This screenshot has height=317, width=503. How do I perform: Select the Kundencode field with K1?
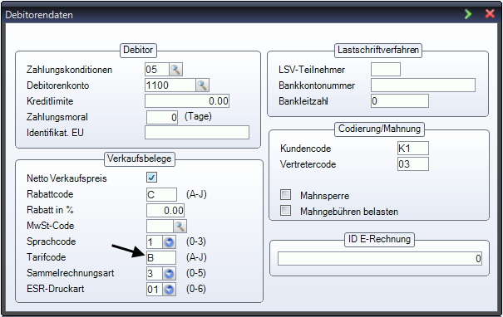pyautogui.click(x=413, y=149)
